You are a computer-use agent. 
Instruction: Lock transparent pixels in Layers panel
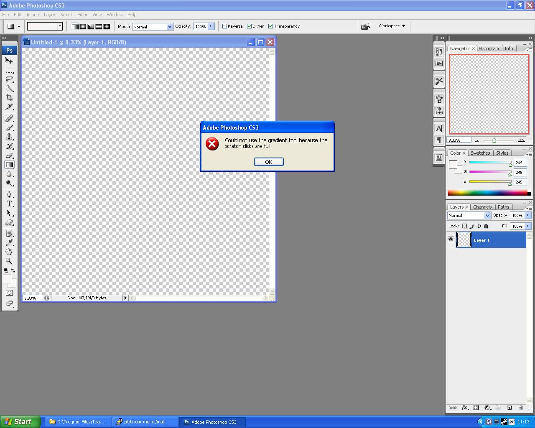[x=464, y=226]
